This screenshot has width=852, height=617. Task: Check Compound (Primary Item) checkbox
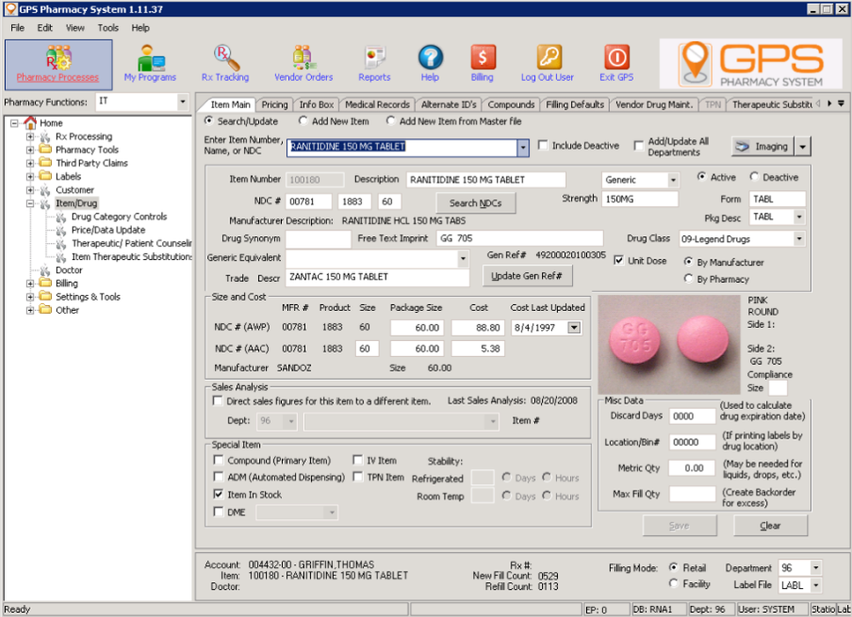(218, 460)
